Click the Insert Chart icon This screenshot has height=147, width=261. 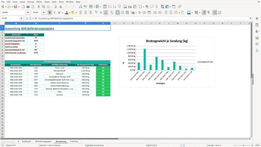pyautogui.click(x=130, y=7)
